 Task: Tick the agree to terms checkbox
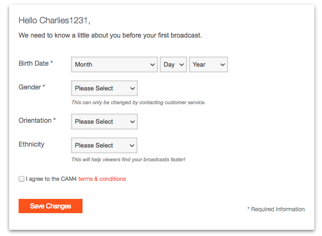click(21, 179)
